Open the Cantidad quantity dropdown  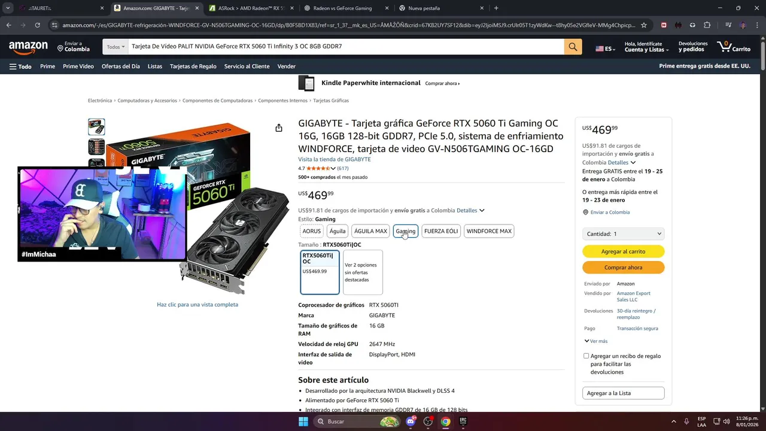(623, 233)
